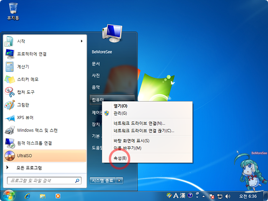268x201 pixels.
Task: Click the 프로그램 및 파일 검색 search box
Action: [x=41, y=180]
